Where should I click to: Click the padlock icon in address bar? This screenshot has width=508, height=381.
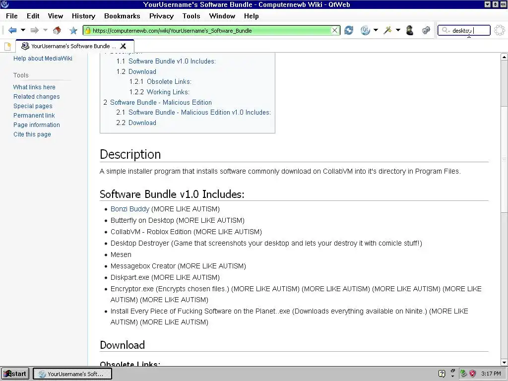pos(87,30)
